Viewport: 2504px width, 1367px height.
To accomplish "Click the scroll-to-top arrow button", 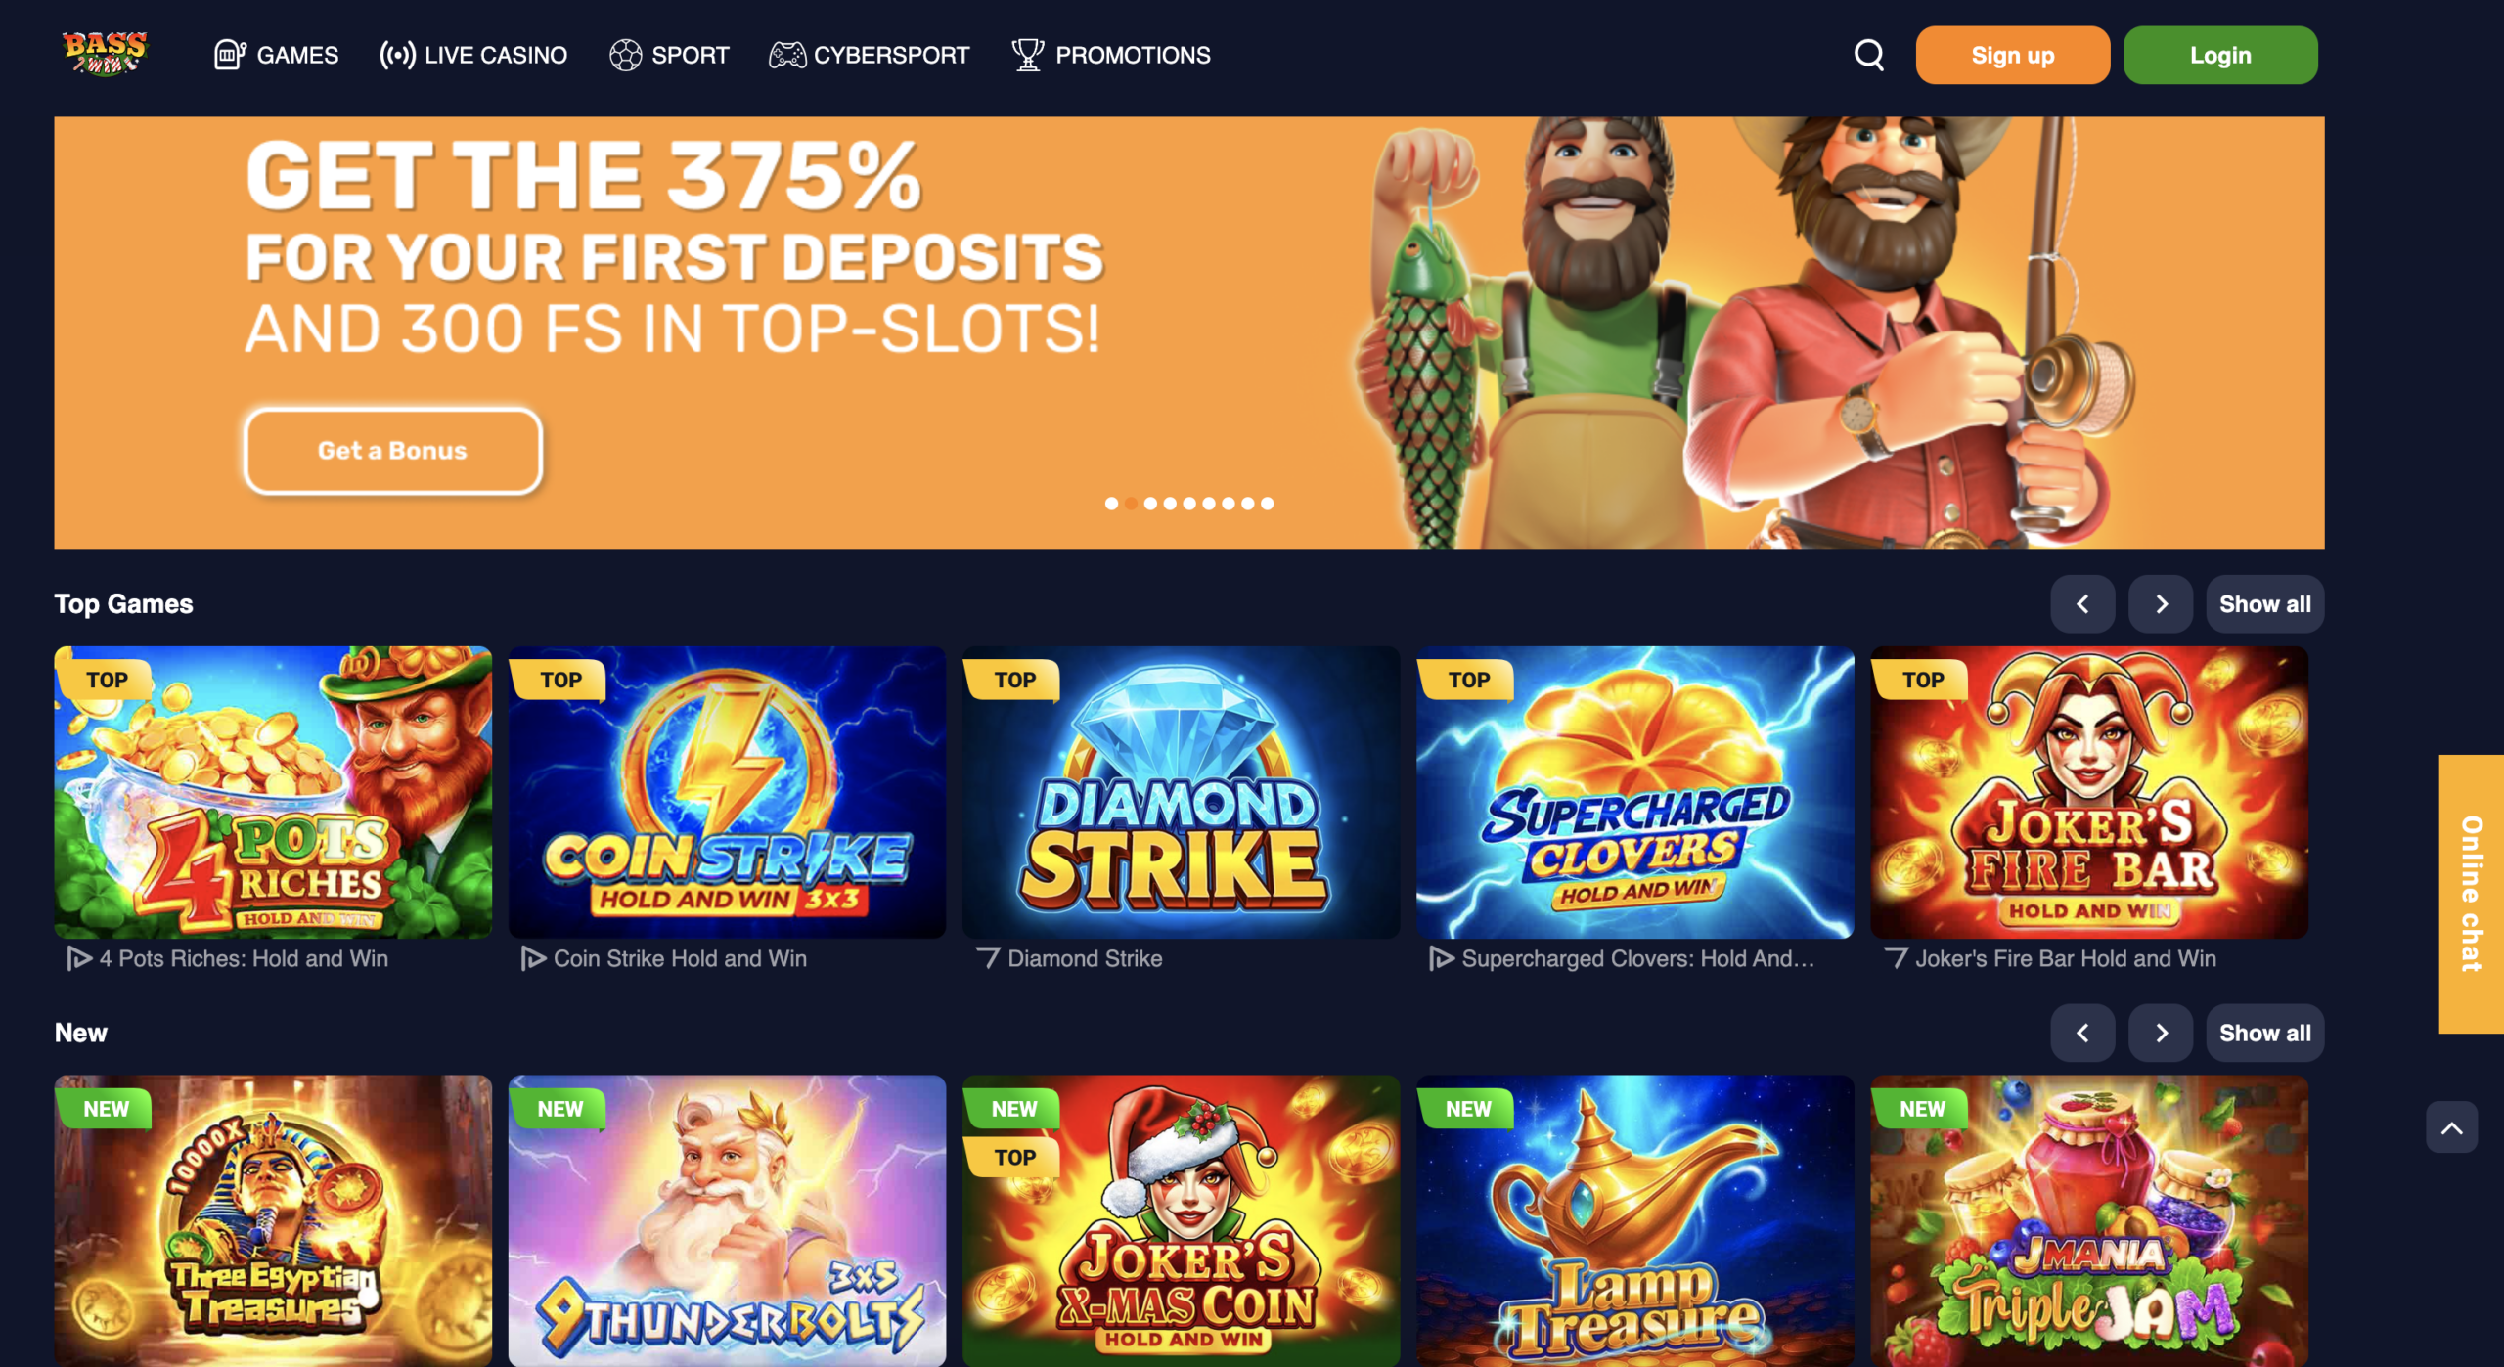I will pyautogui.click(x=2451, y=1127).
